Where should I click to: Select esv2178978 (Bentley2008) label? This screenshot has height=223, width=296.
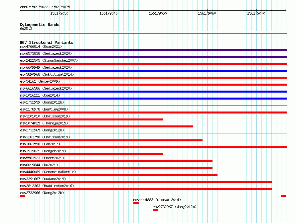point(44,109)
